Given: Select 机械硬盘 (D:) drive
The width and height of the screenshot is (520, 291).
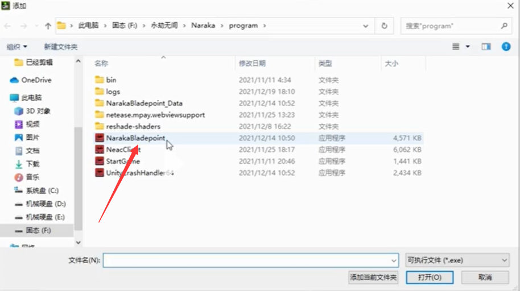Looking at the screenshot, I should pos(40,203).
